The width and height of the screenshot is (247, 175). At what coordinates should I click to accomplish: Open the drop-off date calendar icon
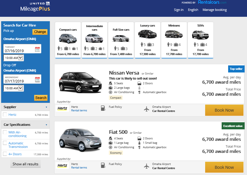point(37,80)
